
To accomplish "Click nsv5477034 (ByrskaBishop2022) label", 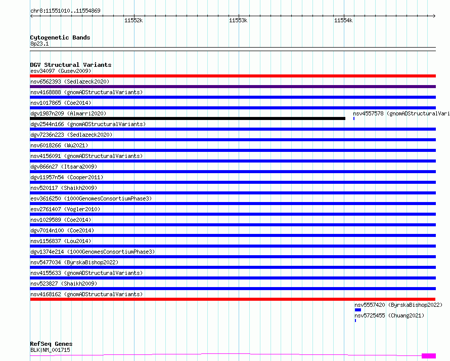I will coord(74,262).
